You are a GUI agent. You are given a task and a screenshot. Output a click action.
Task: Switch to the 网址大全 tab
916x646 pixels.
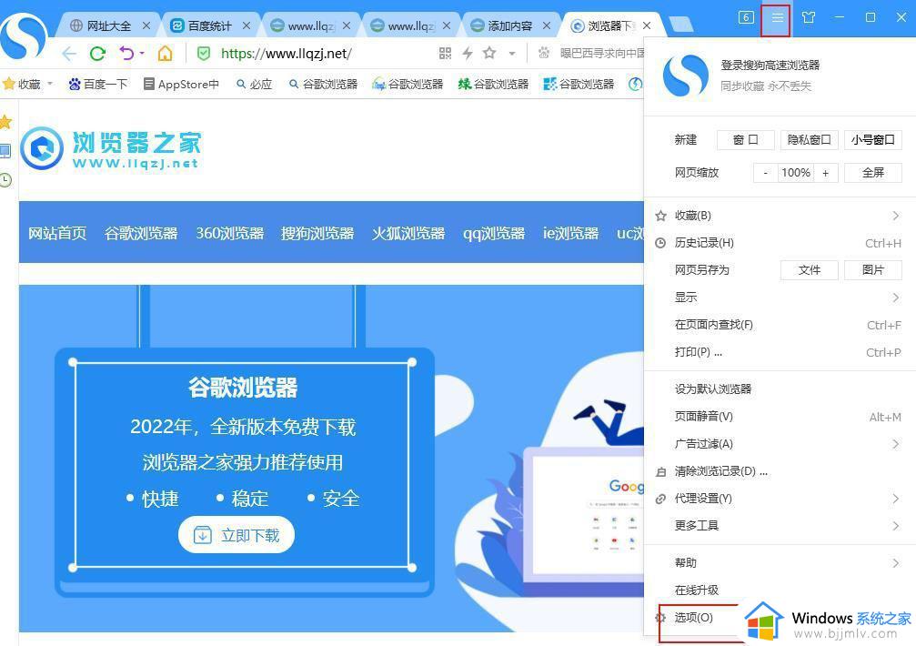pos(108,25)
